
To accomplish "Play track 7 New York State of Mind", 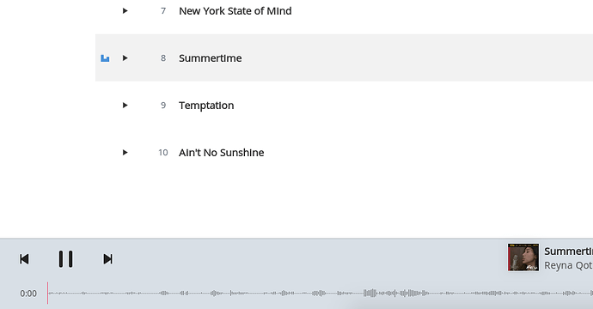I will click(125, 11).
